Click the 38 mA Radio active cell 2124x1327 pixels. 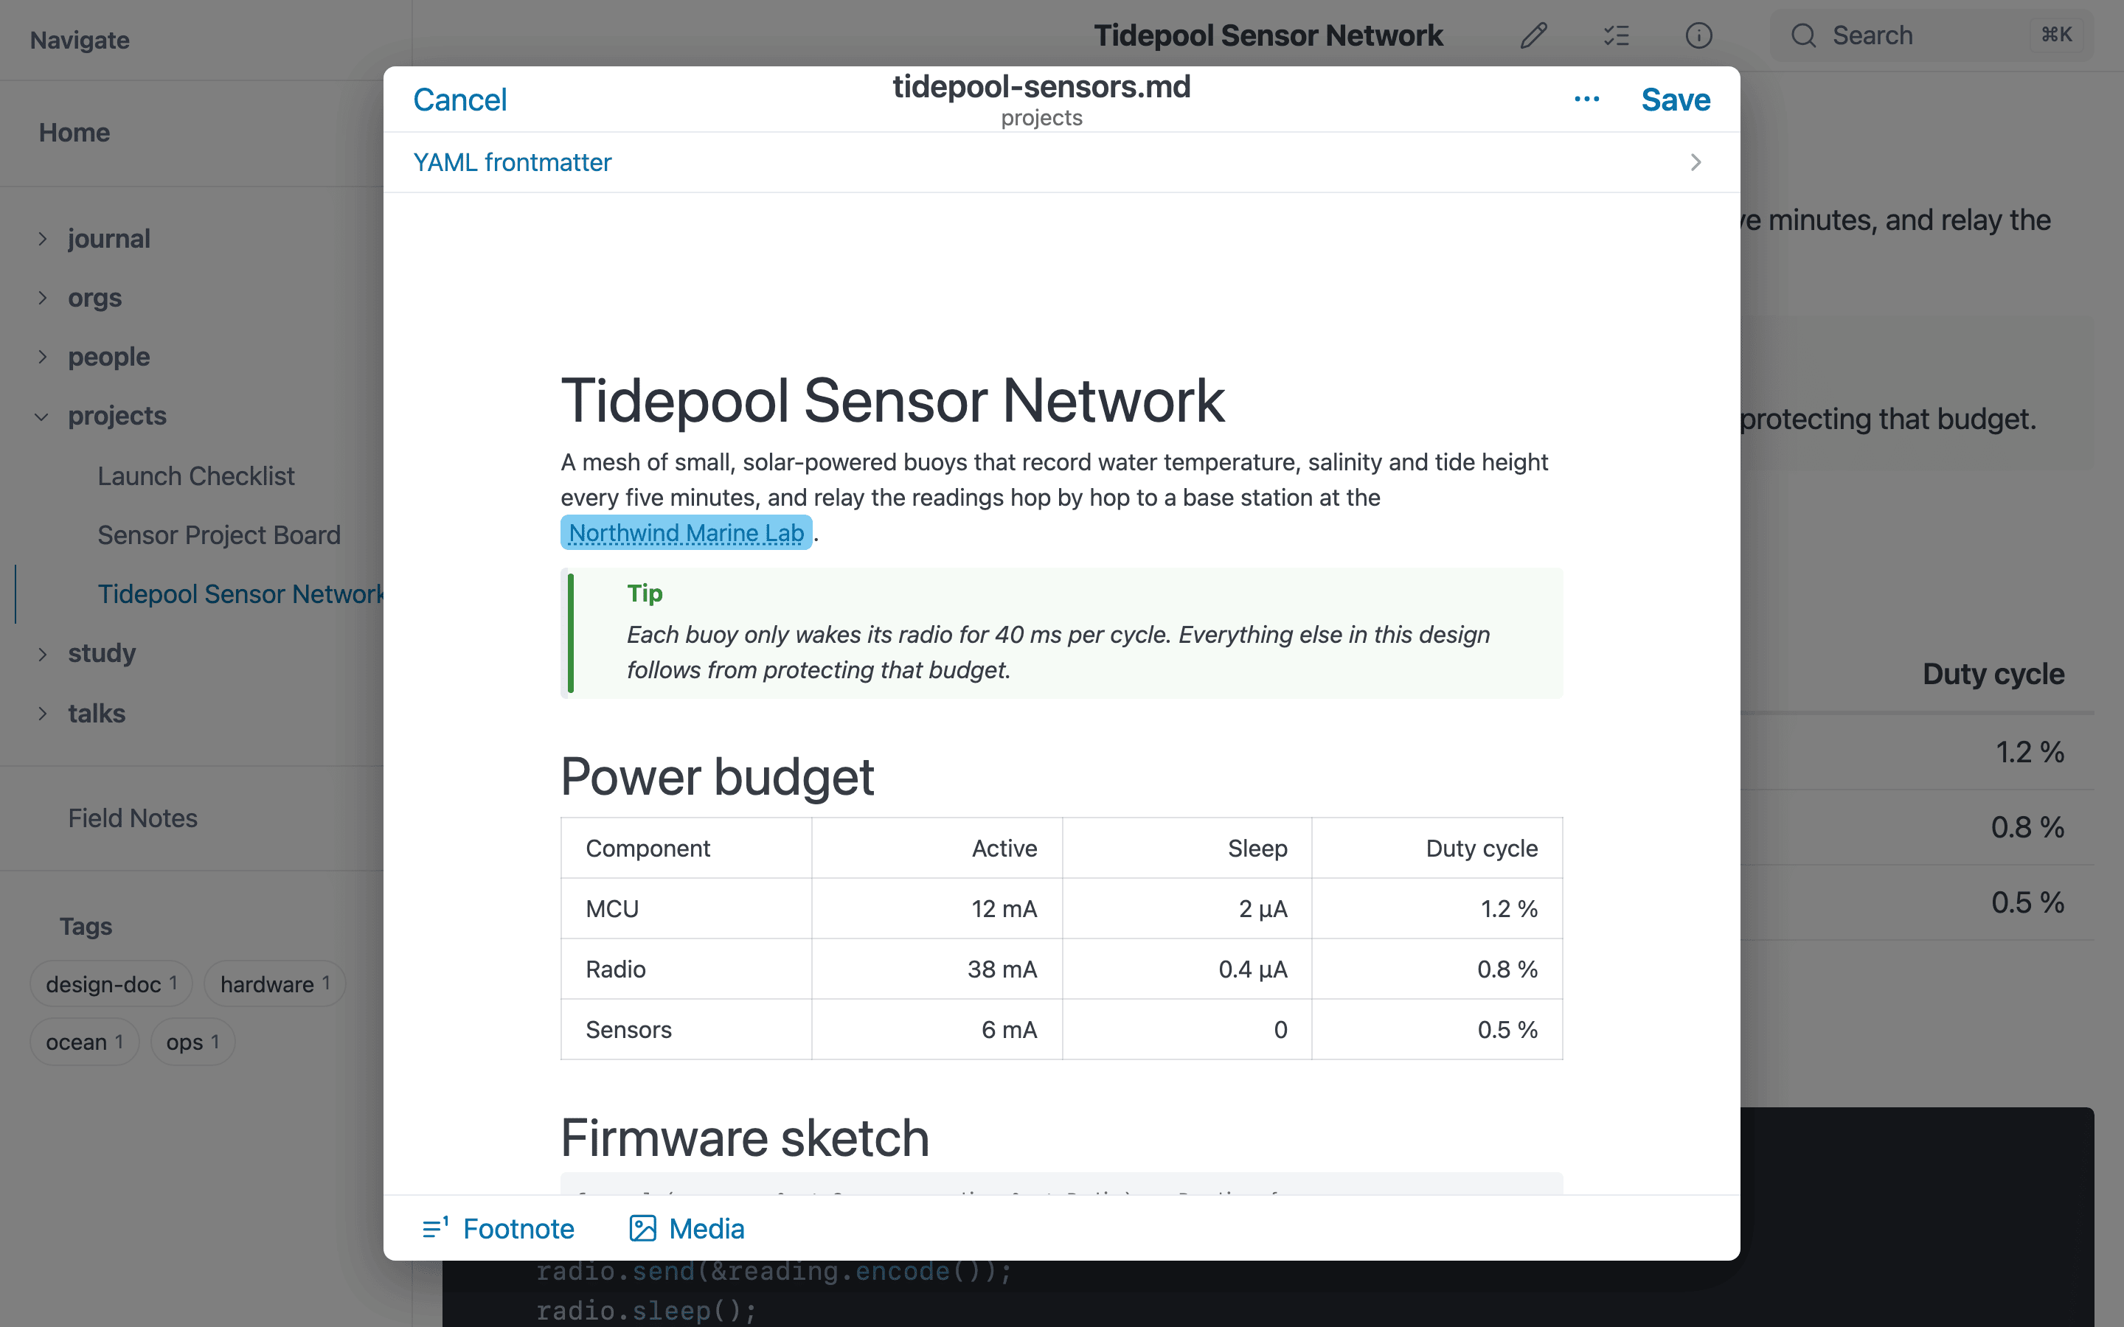937,969
